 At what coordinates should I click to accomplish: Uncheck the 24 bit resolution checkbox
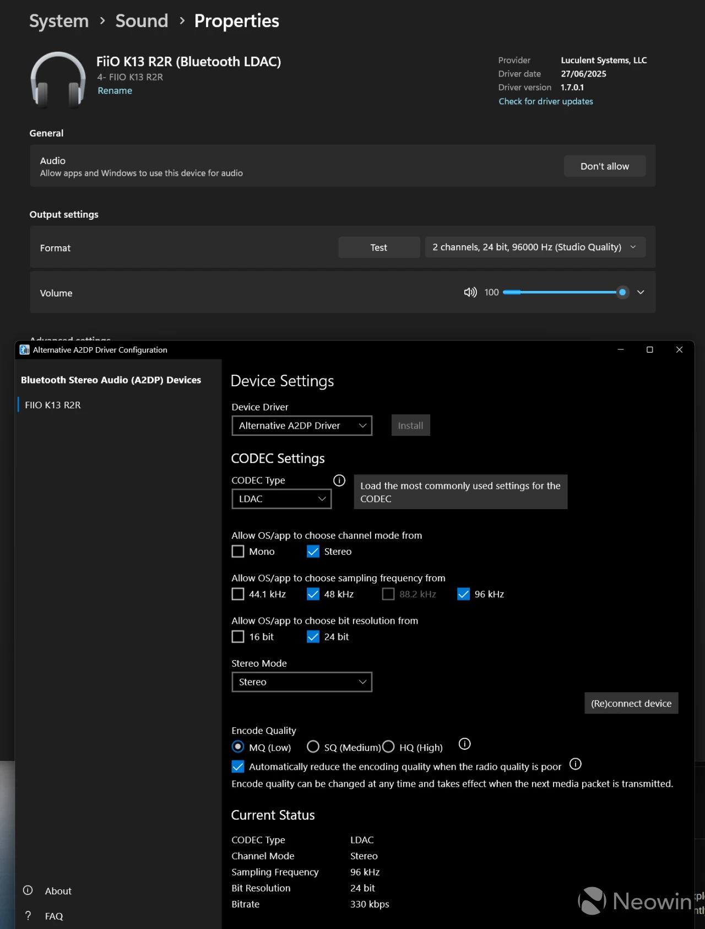click(x=313, y=637)
